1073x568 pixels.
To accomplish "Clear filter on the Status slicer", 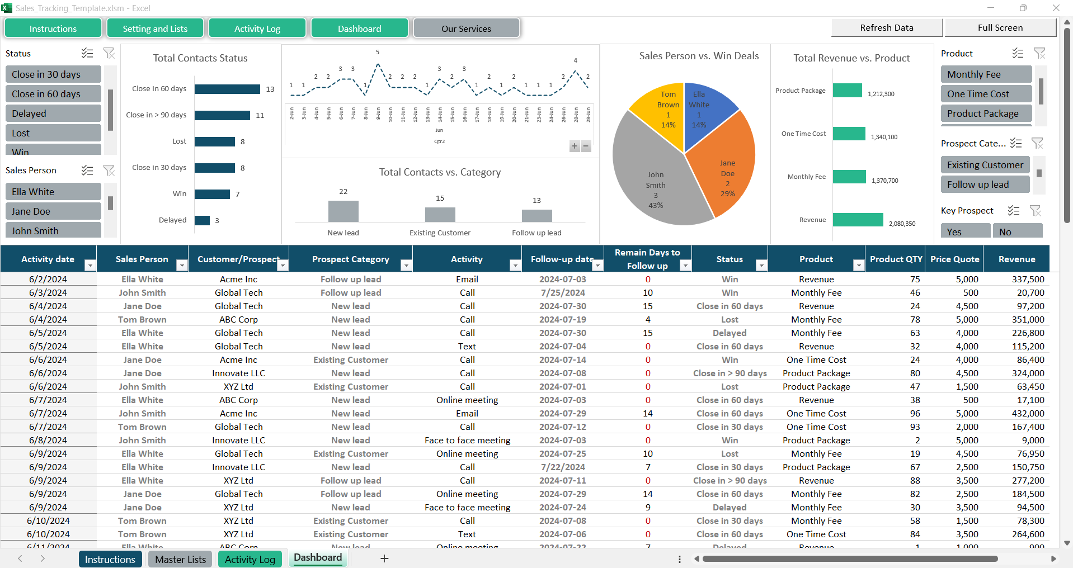I will (x=109, y=53).
